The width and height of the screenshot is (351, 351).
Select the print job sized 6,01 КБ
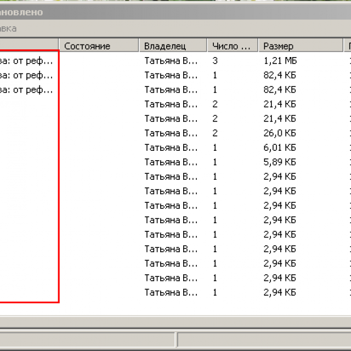tap(280, 148)
